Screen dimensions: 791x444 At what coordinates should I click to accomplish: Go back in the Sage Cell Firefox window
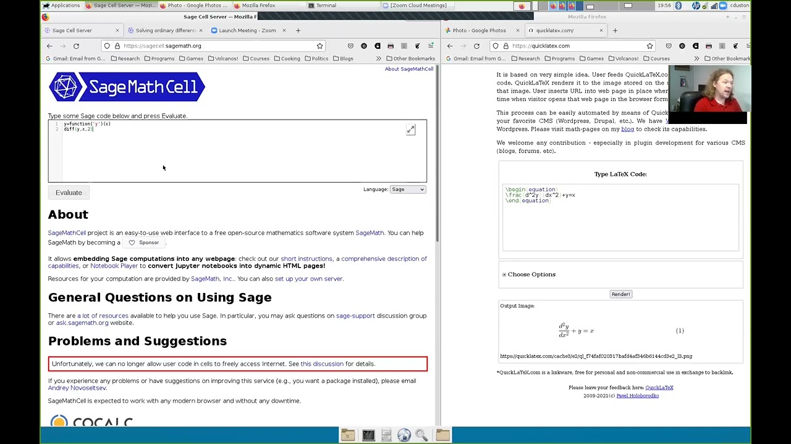(49, 46)
